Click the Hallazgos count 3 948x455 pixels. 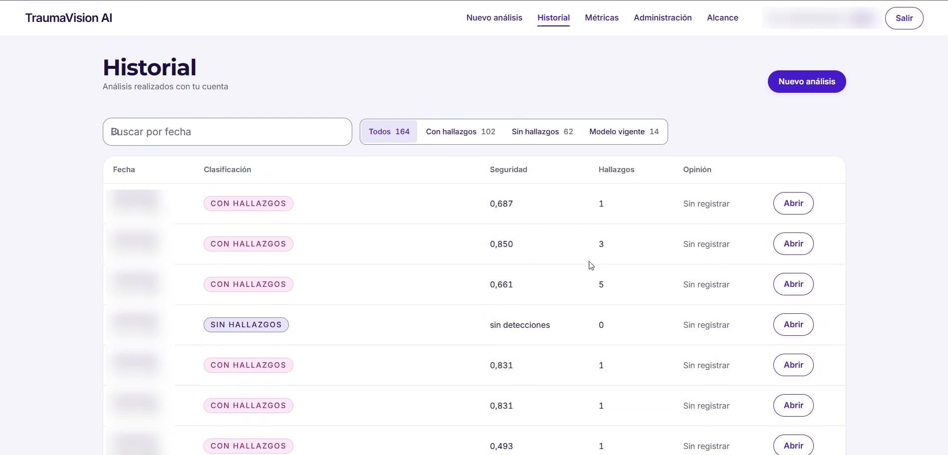pos(601,244)
